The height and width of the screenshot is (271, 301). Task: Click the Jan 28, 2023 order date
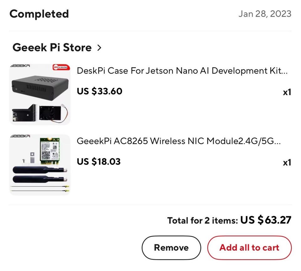click(x=265, y=14)
